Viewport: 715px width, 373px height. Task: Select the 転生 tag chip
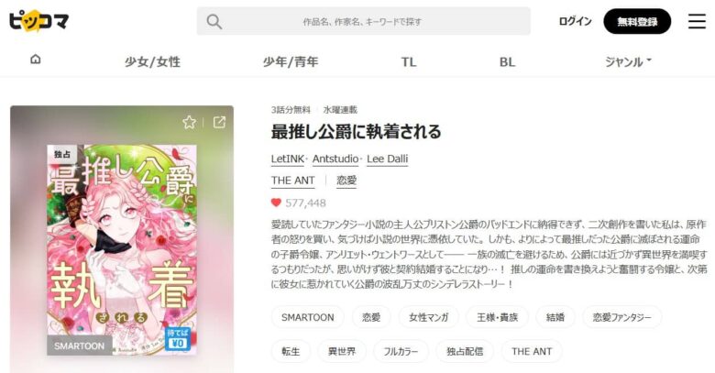click(x=291, y=352)
